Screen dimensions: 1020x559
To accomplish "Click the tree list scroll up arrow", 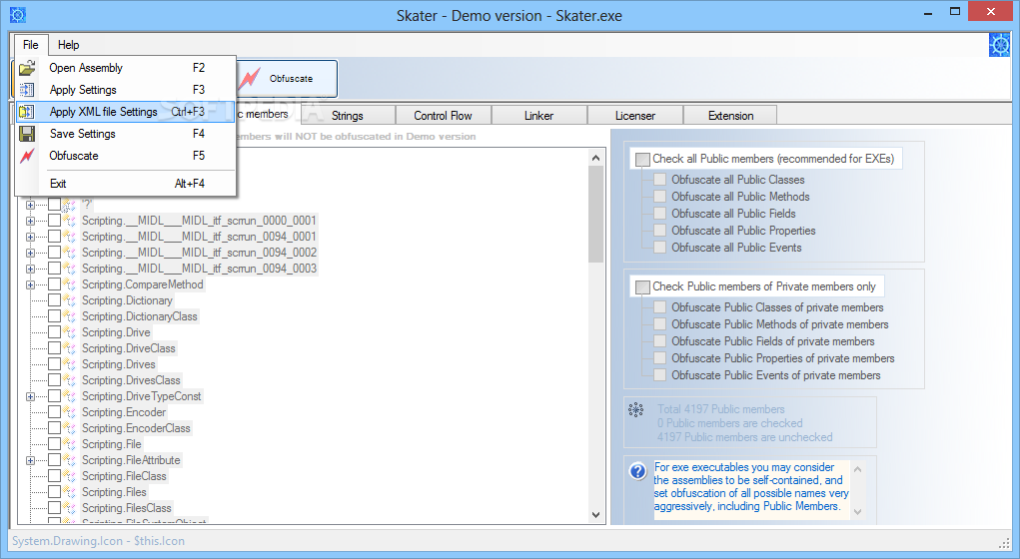I will click(x=595, y=158).
